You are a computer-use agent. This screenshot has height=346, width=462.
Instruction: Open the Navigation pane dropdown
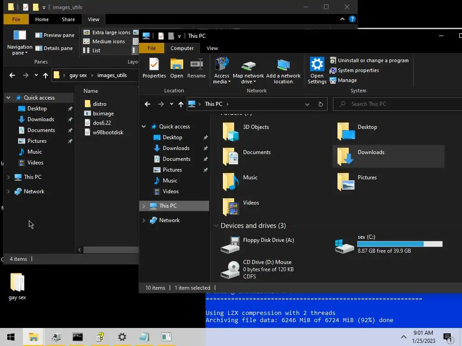tap(20, 43)
